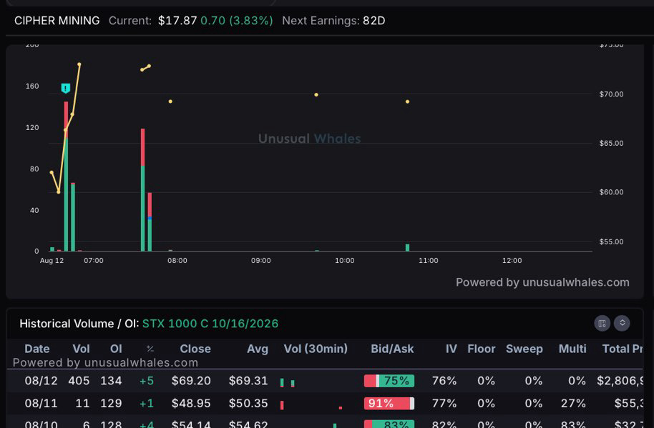
Task: Click the yellow price point near 10:00
Action: point(316,95)
